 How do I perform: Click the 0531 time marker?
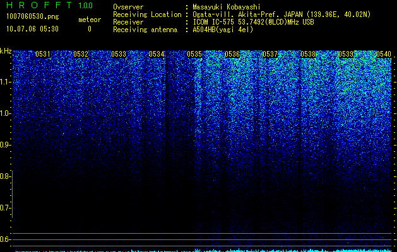(x=43, y=54)
